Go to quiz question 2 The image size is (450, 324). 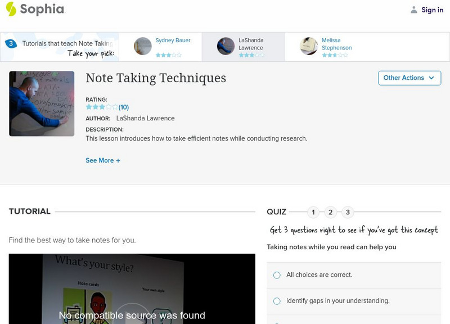[331, 213]
